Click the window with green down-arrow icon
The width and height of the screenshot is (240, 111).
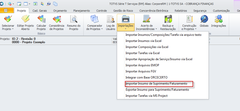click(19, 4)
